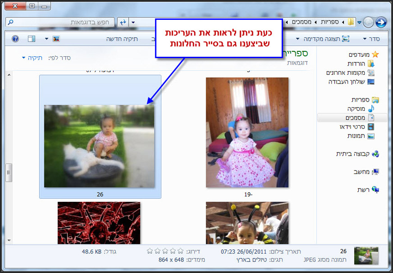Image resolution: width=393 pixels, height=273 pixels.
Task: Click the refresh button beside address bar
Action: pos(123,22)
